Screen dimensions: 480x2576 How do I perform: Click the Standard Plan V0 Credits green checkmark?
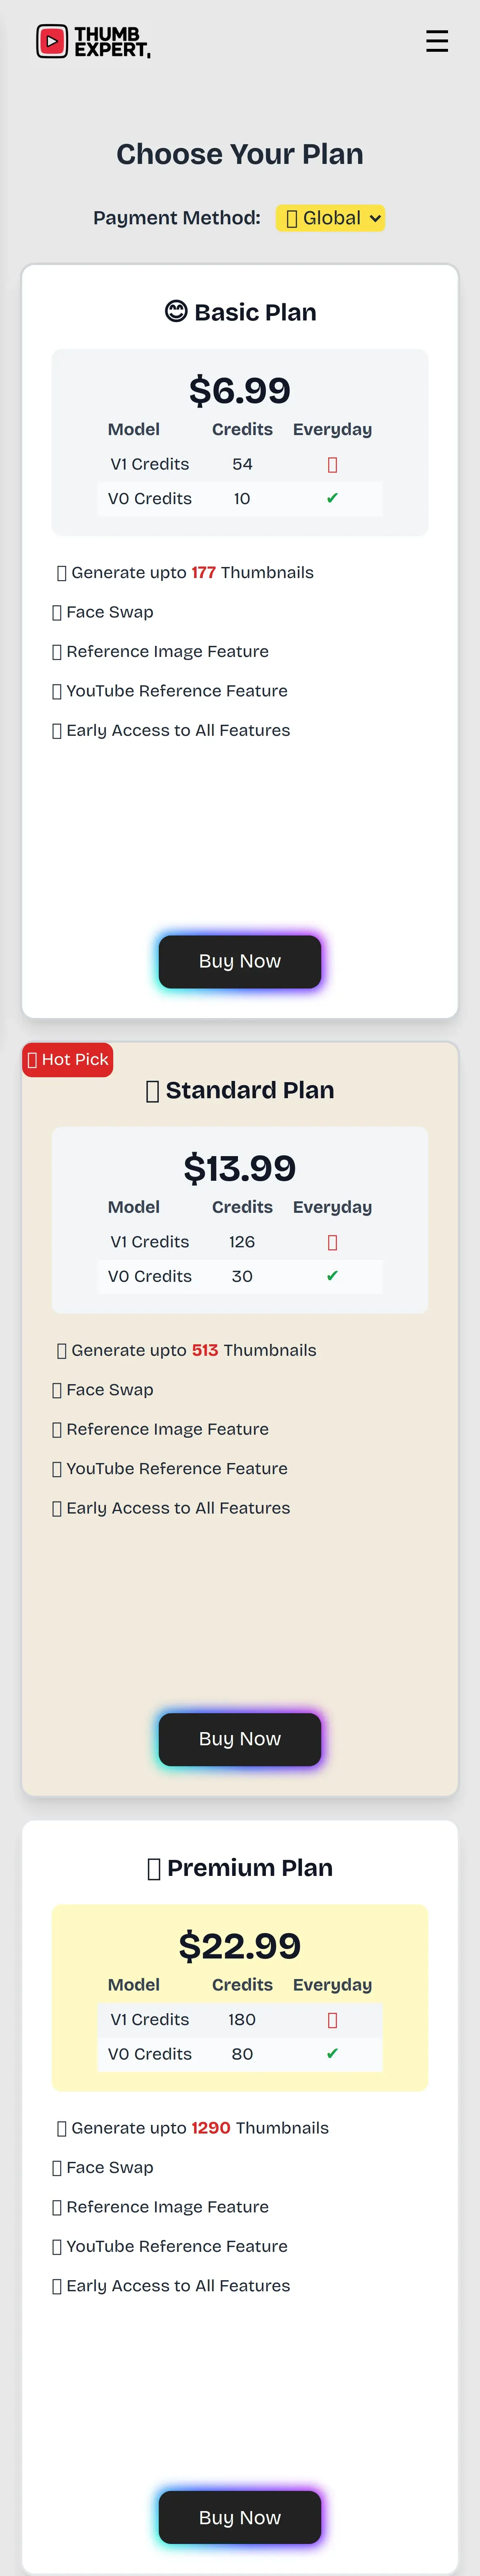[x=332, y=1276]
